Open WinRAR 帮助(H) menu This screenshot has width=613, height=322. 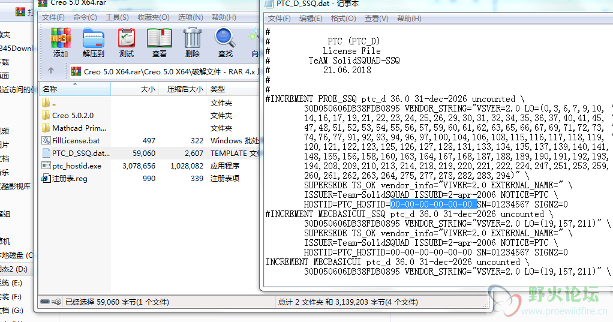click(224, 17)
